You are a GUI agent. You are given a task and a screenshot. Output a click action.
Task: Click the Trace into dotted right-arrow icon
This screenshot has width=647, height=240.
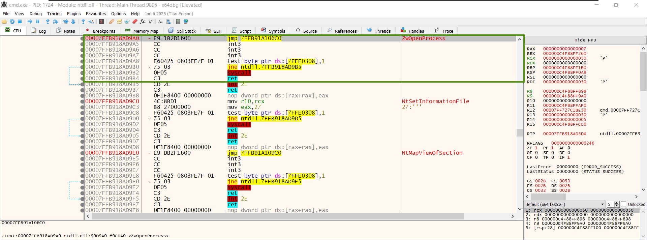coord(66,22)
